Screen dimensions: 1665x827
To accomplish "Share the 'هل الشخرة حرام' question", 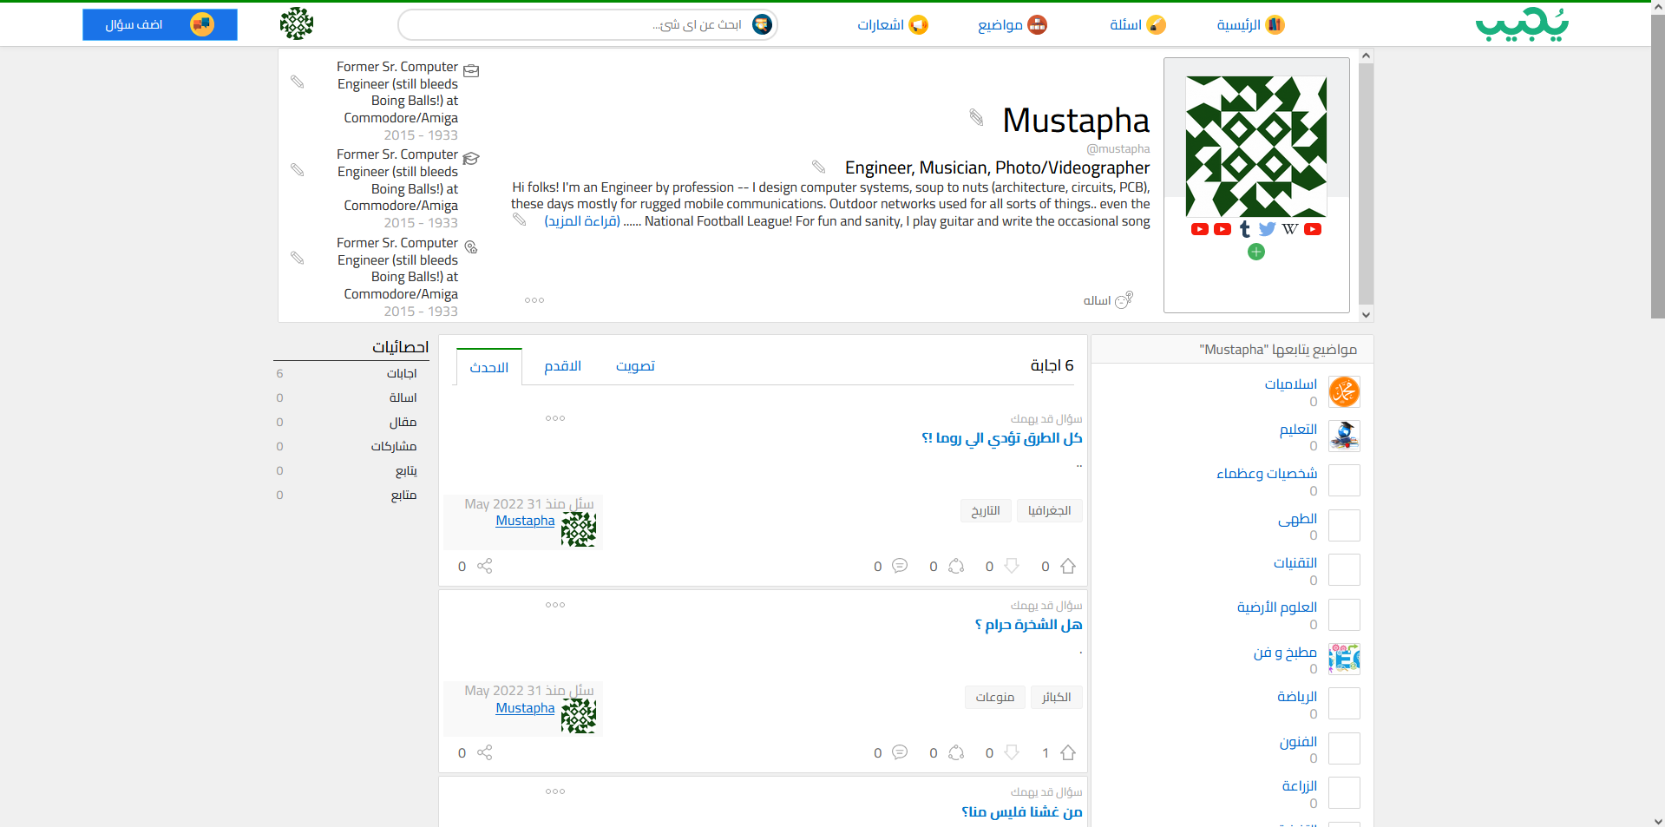I will click(x=484, y=753).
